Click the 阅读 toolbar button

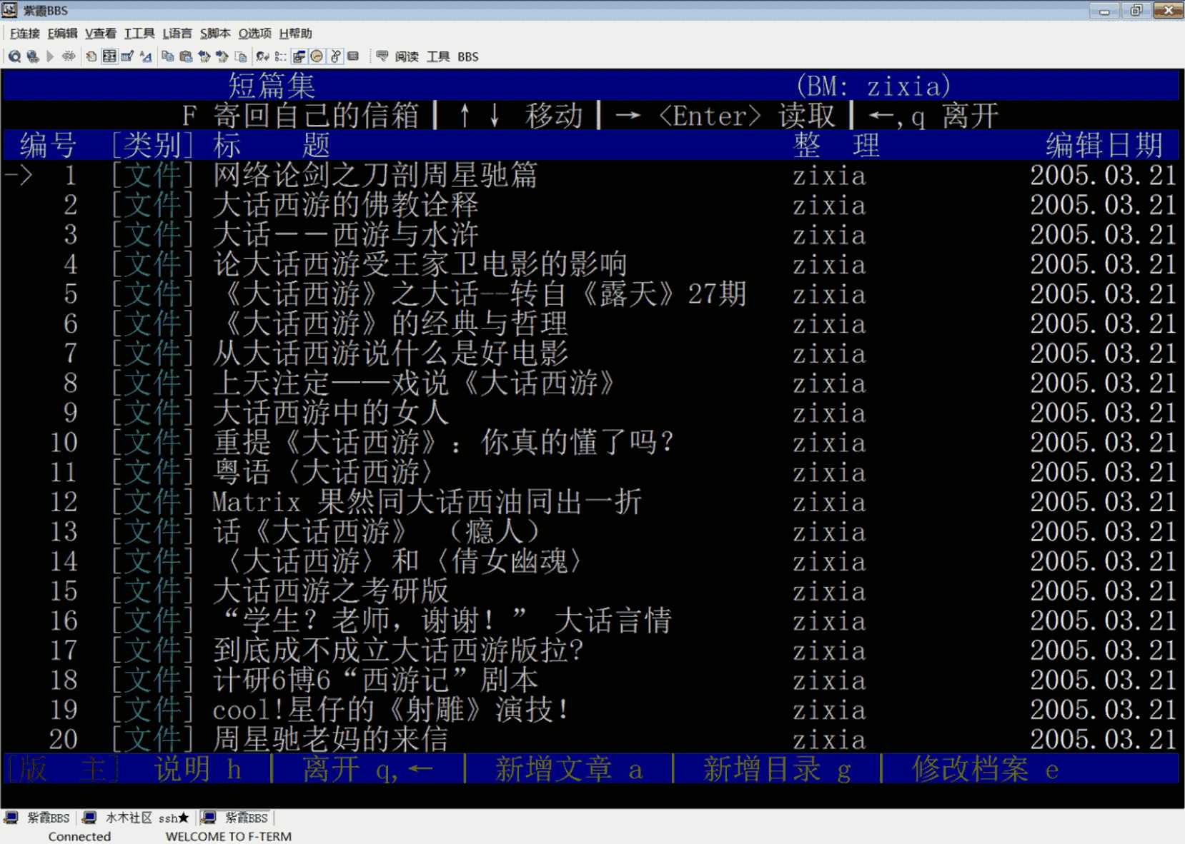pos(407,56)
